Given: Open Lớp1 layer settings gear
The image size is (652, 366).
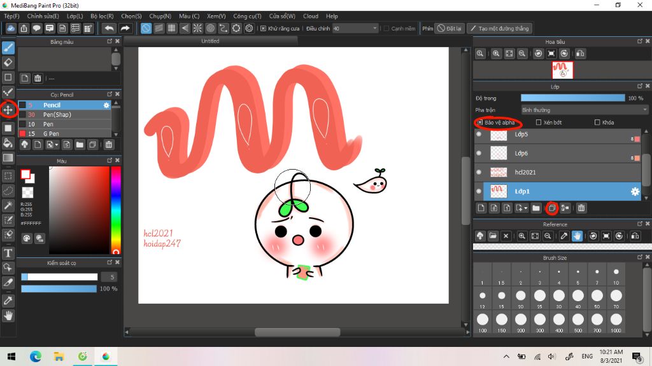Looking at the screenshot, I should click(635, 191).
